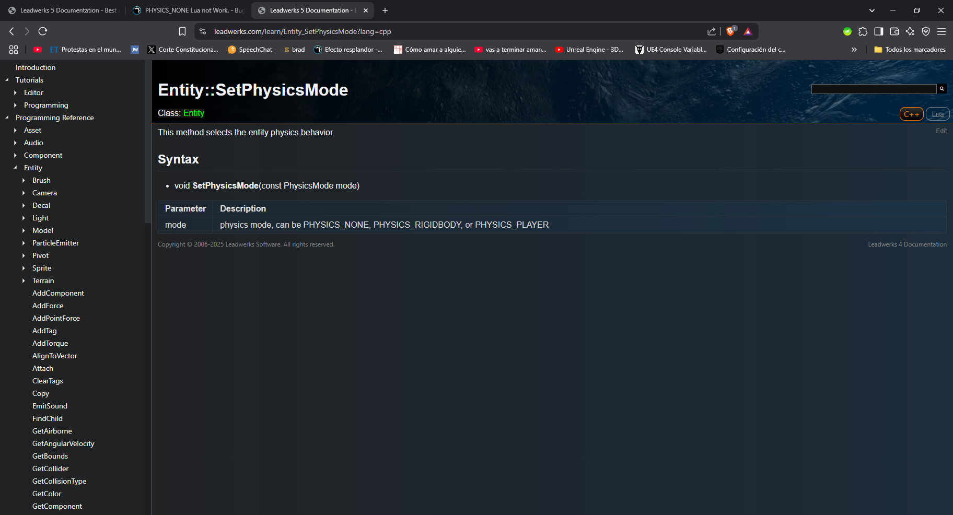Image resolution: width=953 pixels, height=515 pixels.
Task: Switch to first Leadwerks 5 Documentation tab
Action: [63, 10]
